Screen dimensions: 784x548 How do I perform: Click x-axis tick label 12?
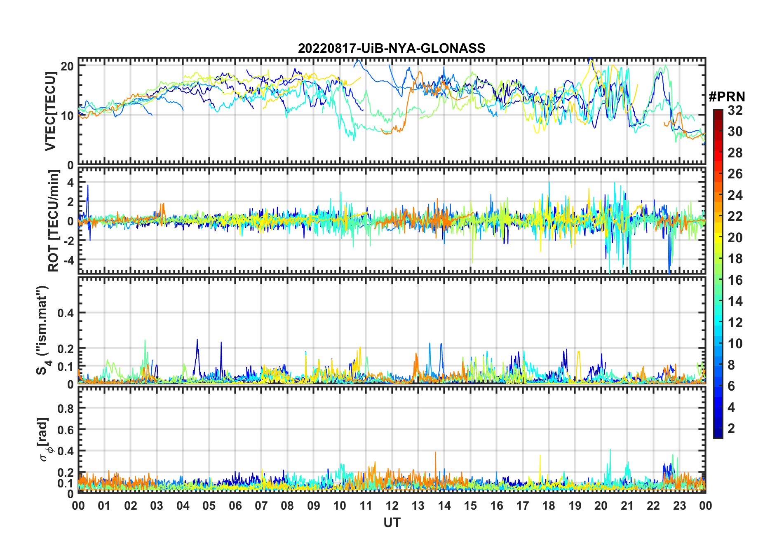click(x=392, y=506)
